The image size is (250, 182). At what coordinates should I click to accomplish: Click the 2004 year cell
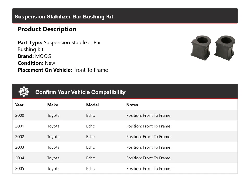click(20, 158)
